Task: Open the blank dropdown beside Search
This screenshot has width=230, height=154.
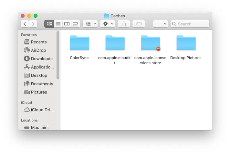Action: (161, 24)
